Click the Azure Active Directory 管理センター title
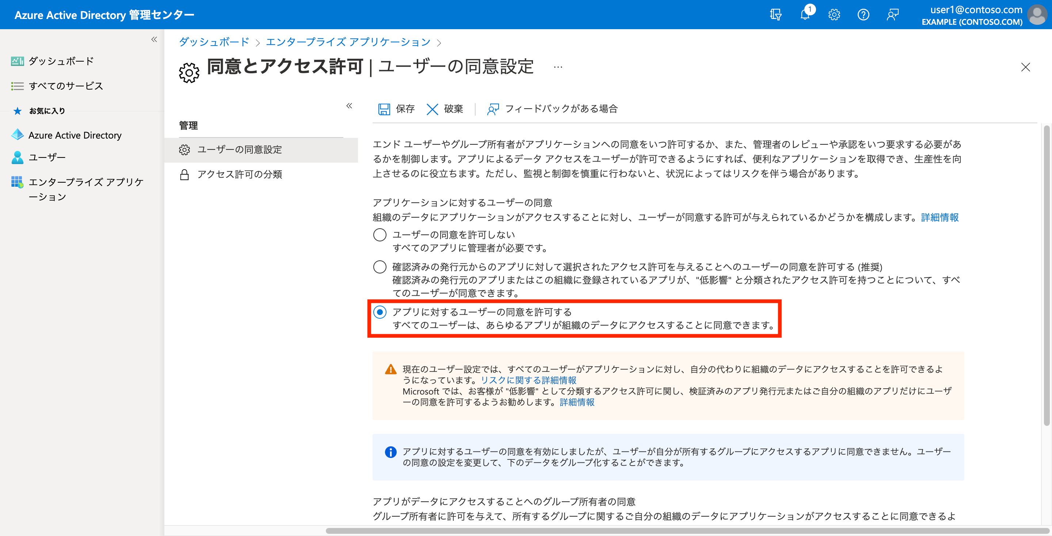Image resolution: width=1052 pixels, height=536 pixels. tap(104, 15)
